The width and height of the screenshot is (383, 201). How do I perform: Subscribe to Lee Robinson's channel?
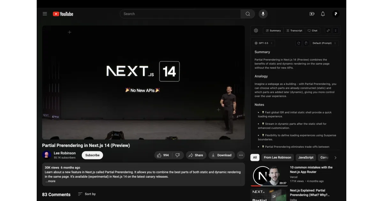(92, 155)
